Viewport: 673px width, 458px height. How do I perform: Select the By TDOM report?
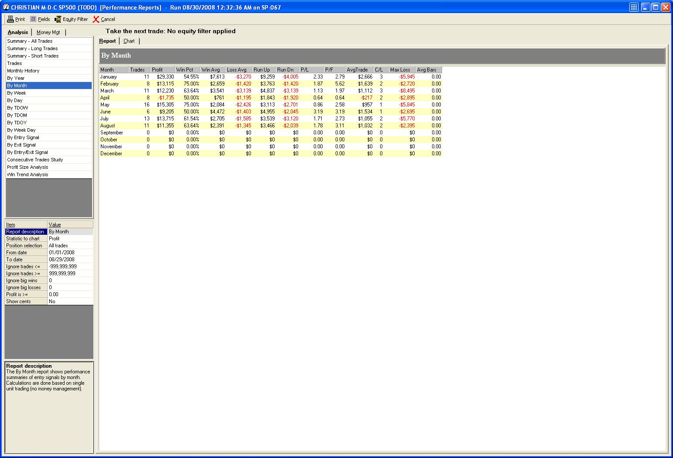point(49,115)
